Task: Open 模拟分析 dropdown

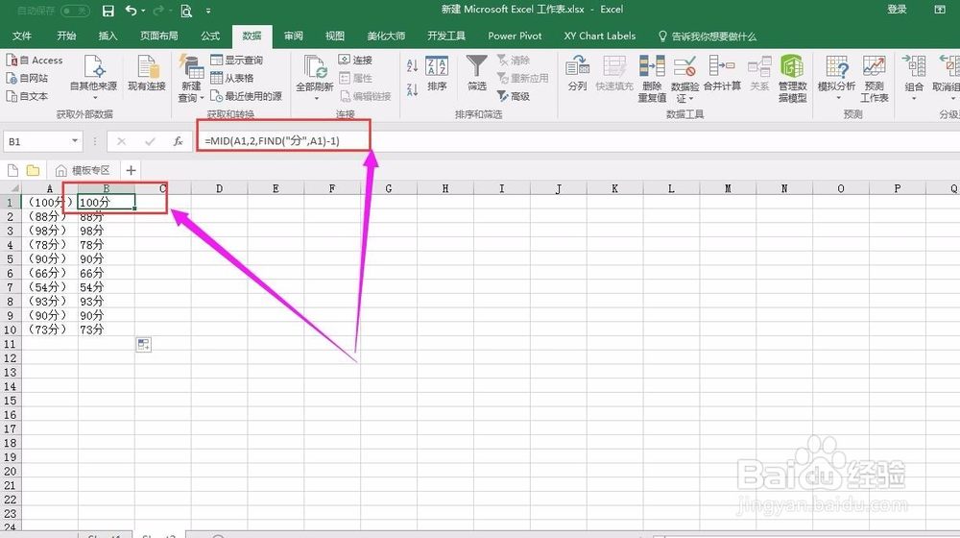Action: (x=836, y=78)
